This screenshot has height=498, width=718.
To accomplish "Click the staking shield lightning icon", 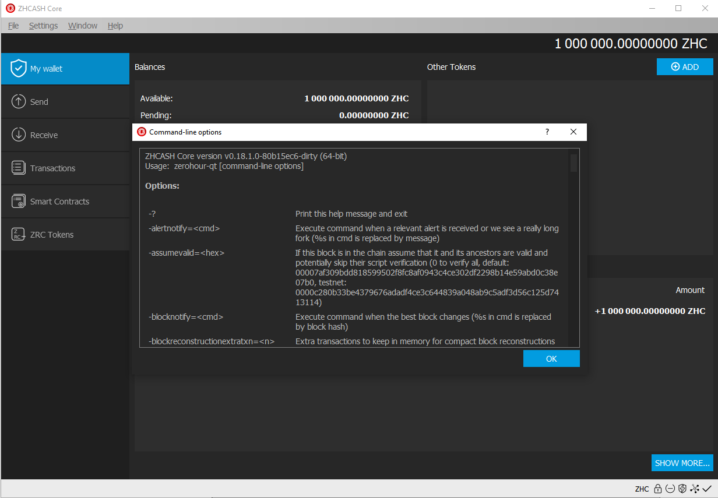I will pos(682,489).
